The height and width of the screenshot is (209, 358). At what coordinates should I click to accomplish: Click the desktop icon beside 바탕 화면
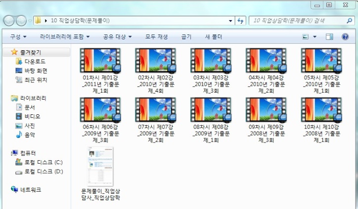(19, 70)
